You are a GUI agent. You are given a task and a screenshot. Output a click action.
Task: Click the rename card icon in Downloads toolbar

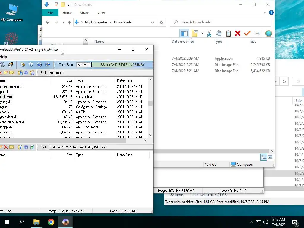[257, 33]
